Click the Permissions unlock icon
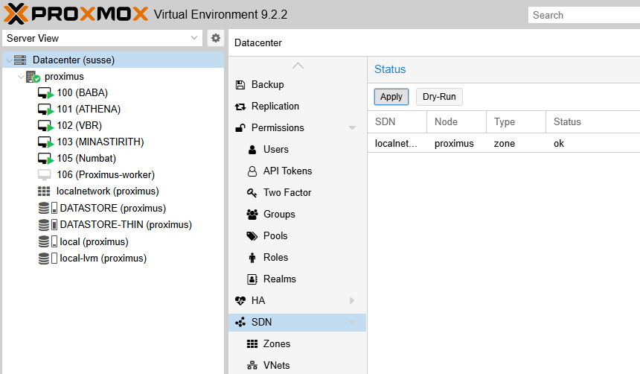Screen dimensions: 640x374 coord(240,128)
